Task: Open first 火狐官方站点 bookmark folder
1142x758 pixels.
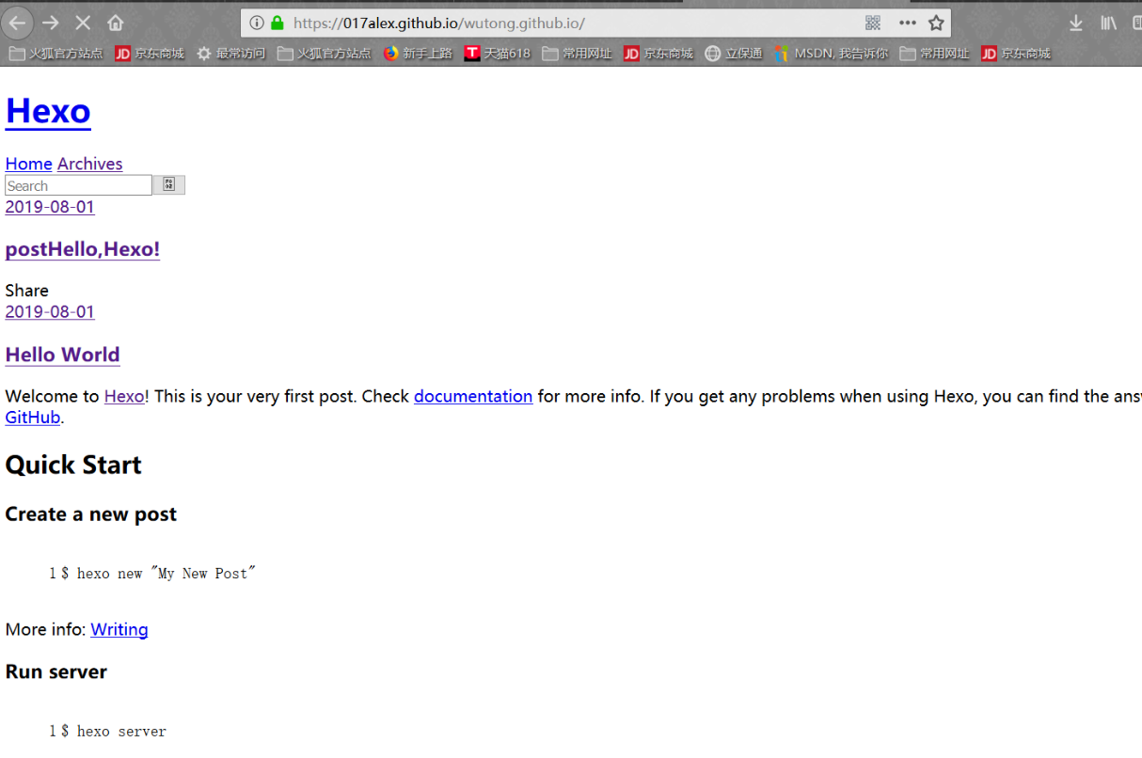Action: click(x=56, y=54)
